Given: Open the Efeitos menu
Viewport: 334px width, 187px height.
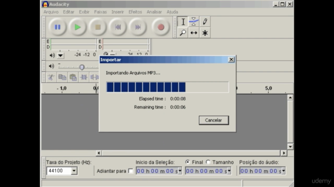Looking at the screenshot, I should (x=135, y=12).
